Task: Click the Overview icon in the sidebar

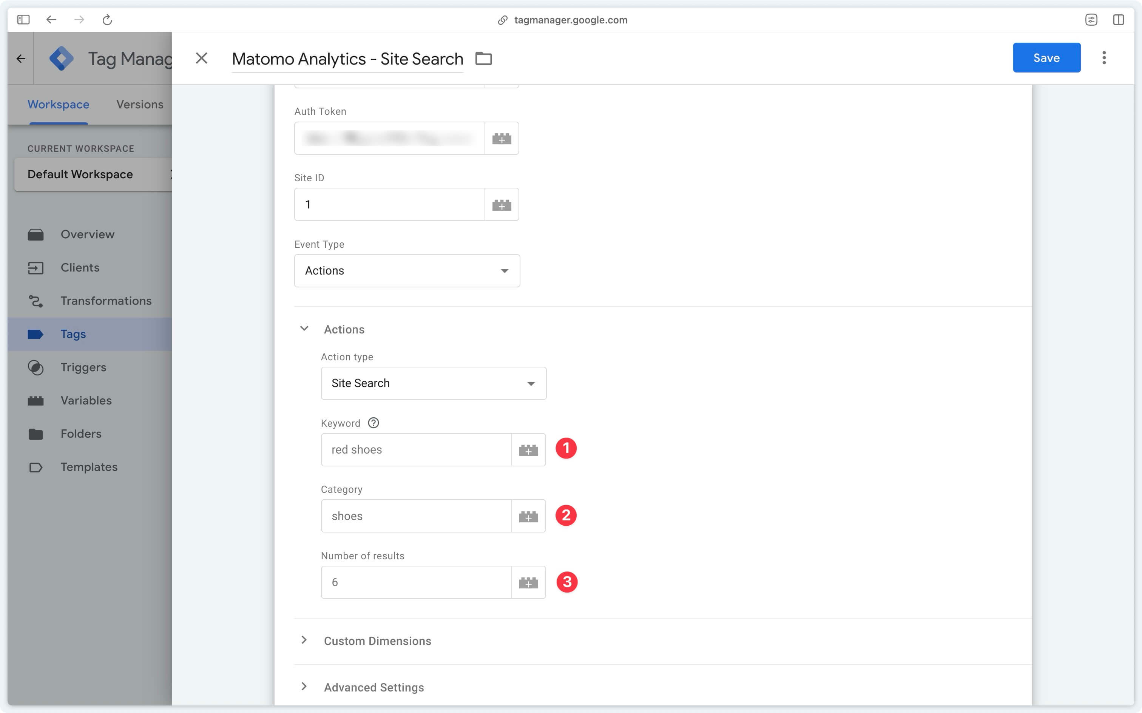Action: pos(36,235)
